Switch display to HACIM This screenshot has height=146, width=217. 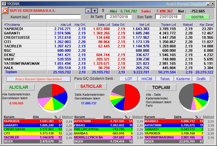[x=147, y=79]
